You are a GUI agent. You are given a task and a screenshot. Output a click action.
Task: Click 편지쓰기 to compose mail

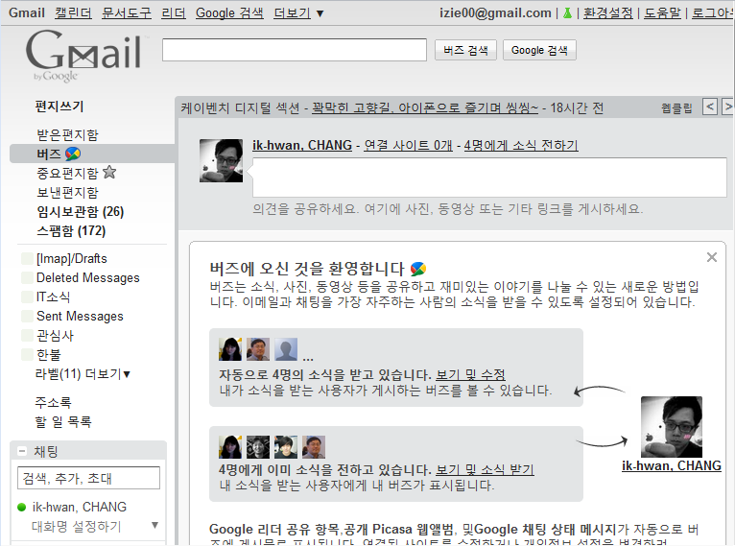click(59, 107)
